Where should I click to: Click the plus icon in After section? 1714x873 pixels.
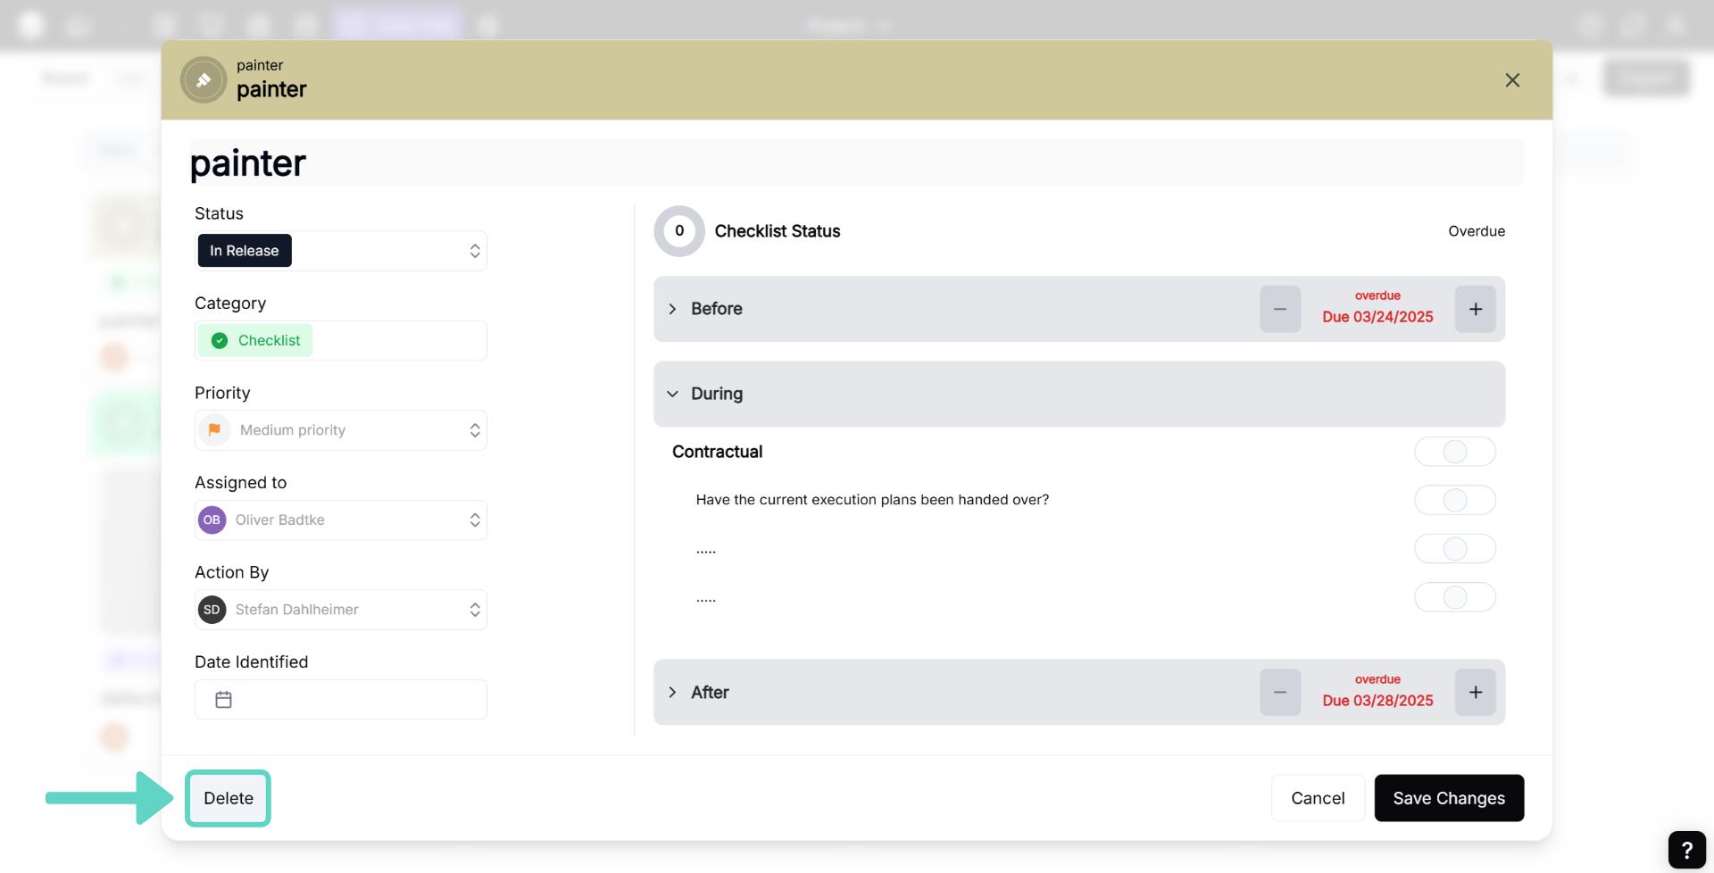1475,693
